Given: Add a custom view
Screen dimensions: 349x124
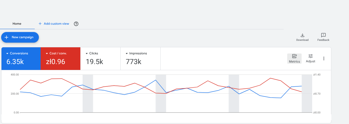Looking at the screenshot, I should coord(54,24).
